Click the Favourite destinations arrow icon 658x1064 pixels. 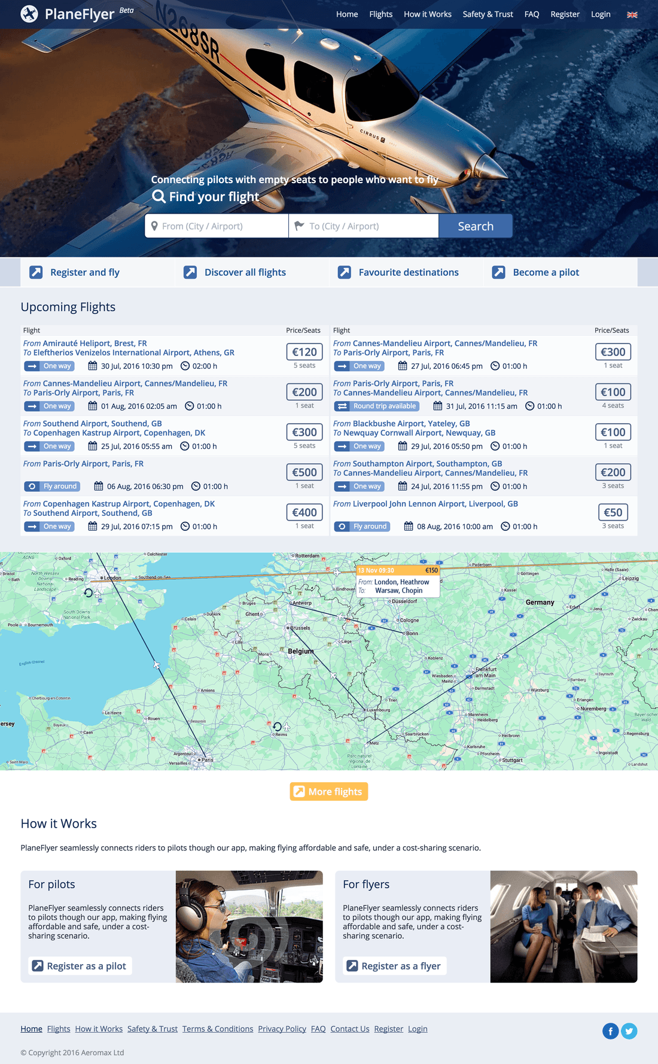345,272
